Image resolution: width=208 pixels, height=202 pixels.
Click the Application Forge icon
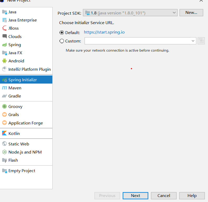(4, 123)
